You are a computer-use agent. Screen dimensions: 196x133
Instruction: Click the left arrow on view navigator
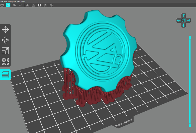(x=179, y=20)
